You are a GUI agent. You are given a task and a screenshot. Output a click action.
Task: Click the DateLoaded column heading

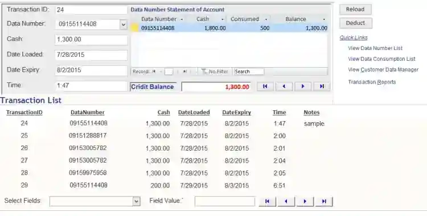tap(194, 113)
